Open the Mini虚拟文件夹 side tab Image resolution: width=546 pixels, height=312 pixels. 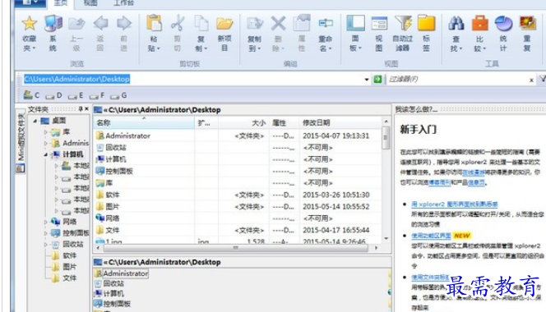pos(21,141)
